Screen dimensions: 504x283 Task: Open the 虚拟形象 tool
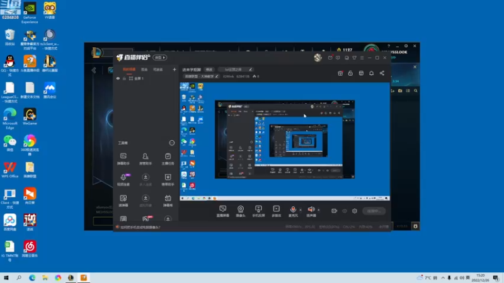[x=146, y=201]
